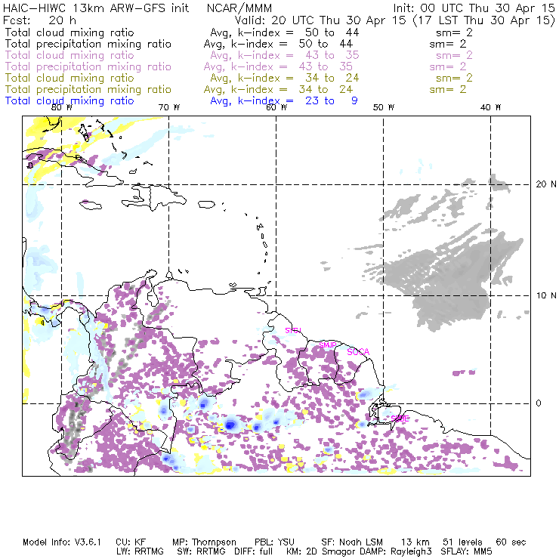Click black "Avg, k-index = 50 to 44" on cloud row
The image size is (559, 559).
point(285,32)
